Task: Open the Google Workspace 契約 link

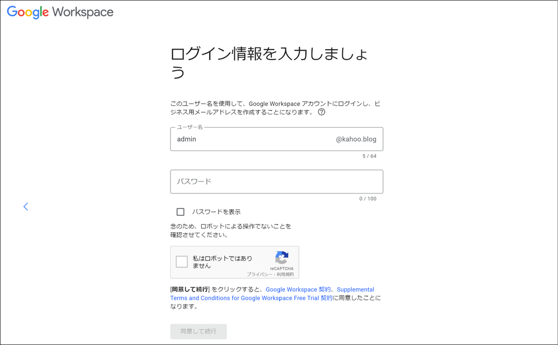Action: [x=298, y=289]
